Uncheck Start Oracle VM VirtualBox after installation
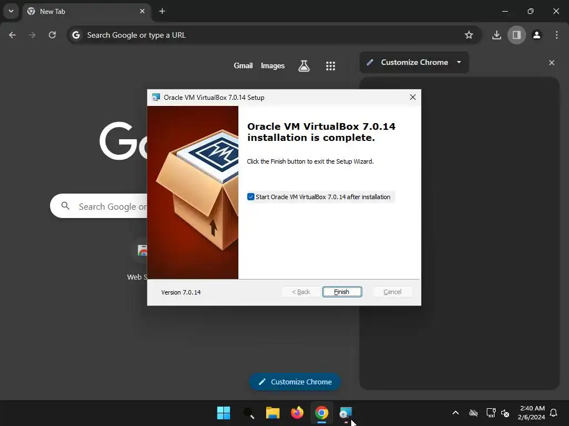Image resolution: width=569 pixels, height=426 pixels. (251, 197)
